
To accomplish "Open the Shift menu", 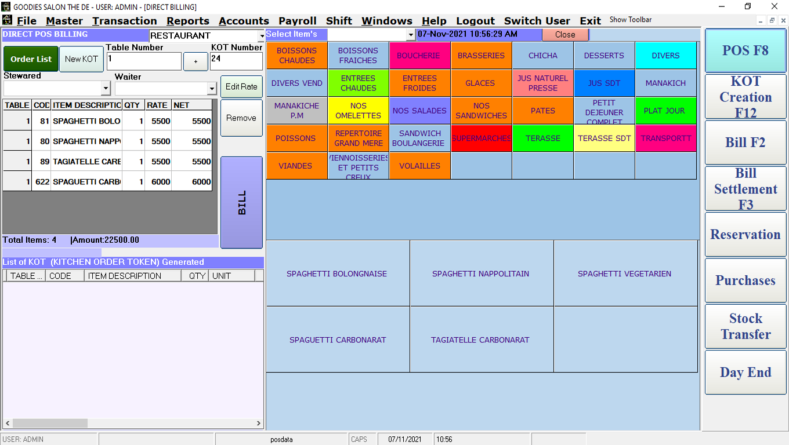I will point(339,21).
